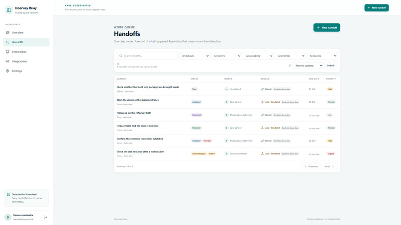
Task: Click the sort icon beside Recently updated
Action: pyautogui.click(x=290, y=66)
